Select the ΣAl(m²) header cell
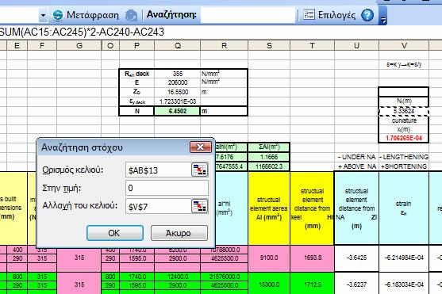The image size is (442, 294). click(269, 147)
